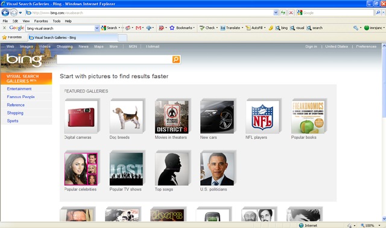Viewport: 386px width, 228px height.
Task: Open the recent pages dropdown arrow
Action: (x=21, y=13)
